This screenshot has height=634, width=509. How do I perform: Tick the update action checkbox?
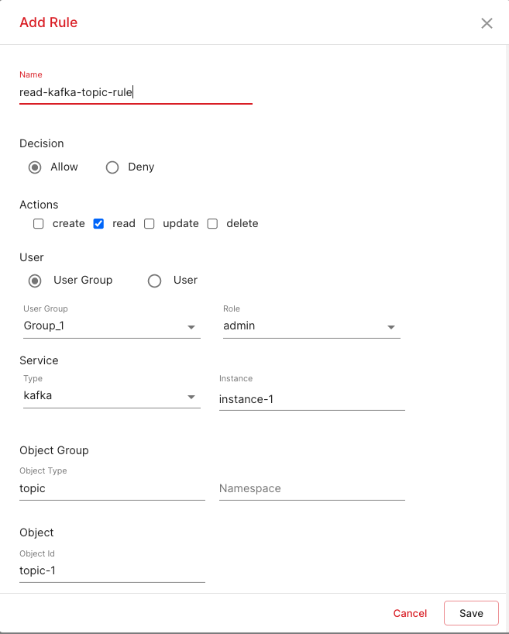tap(150, 224)
